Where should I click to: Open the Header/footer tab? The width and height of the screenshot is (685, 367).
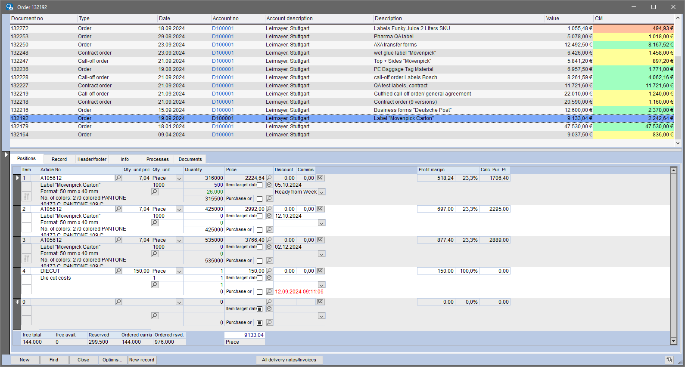point(92,159)
